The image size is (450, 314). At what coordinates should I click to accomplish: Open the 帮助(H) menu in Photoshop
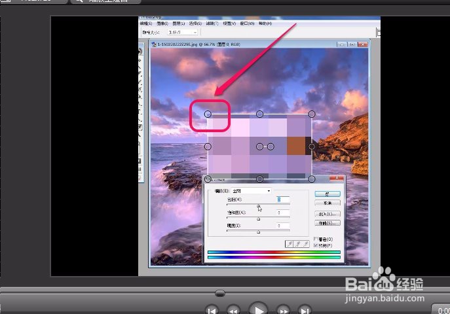tap(265, 24)
